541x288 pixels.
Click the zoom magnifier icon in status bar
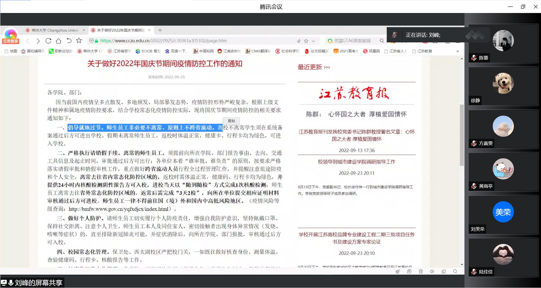455,271
